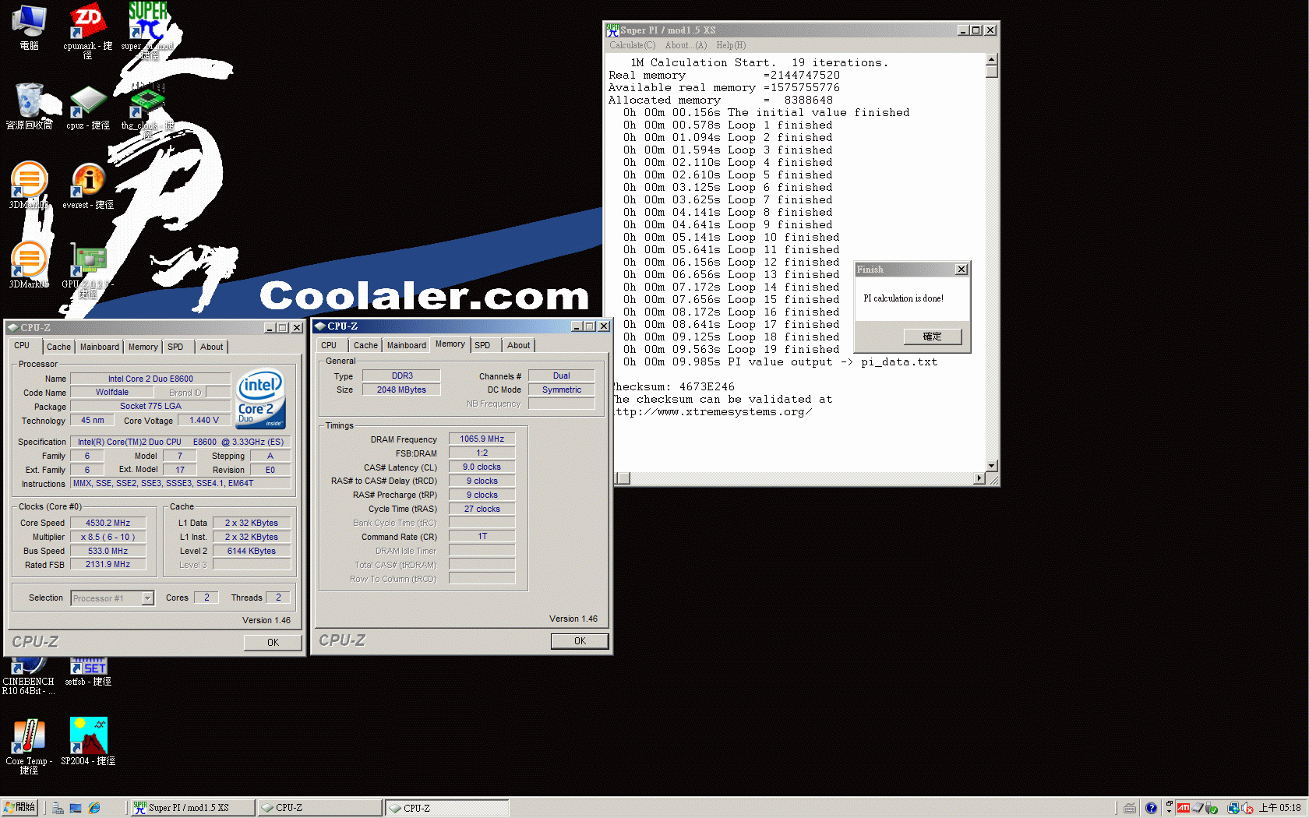This screenshot has height=818, width=1309.
Task: Click Super PI vertical scrollbar down arrow
Action: [992, 466]
